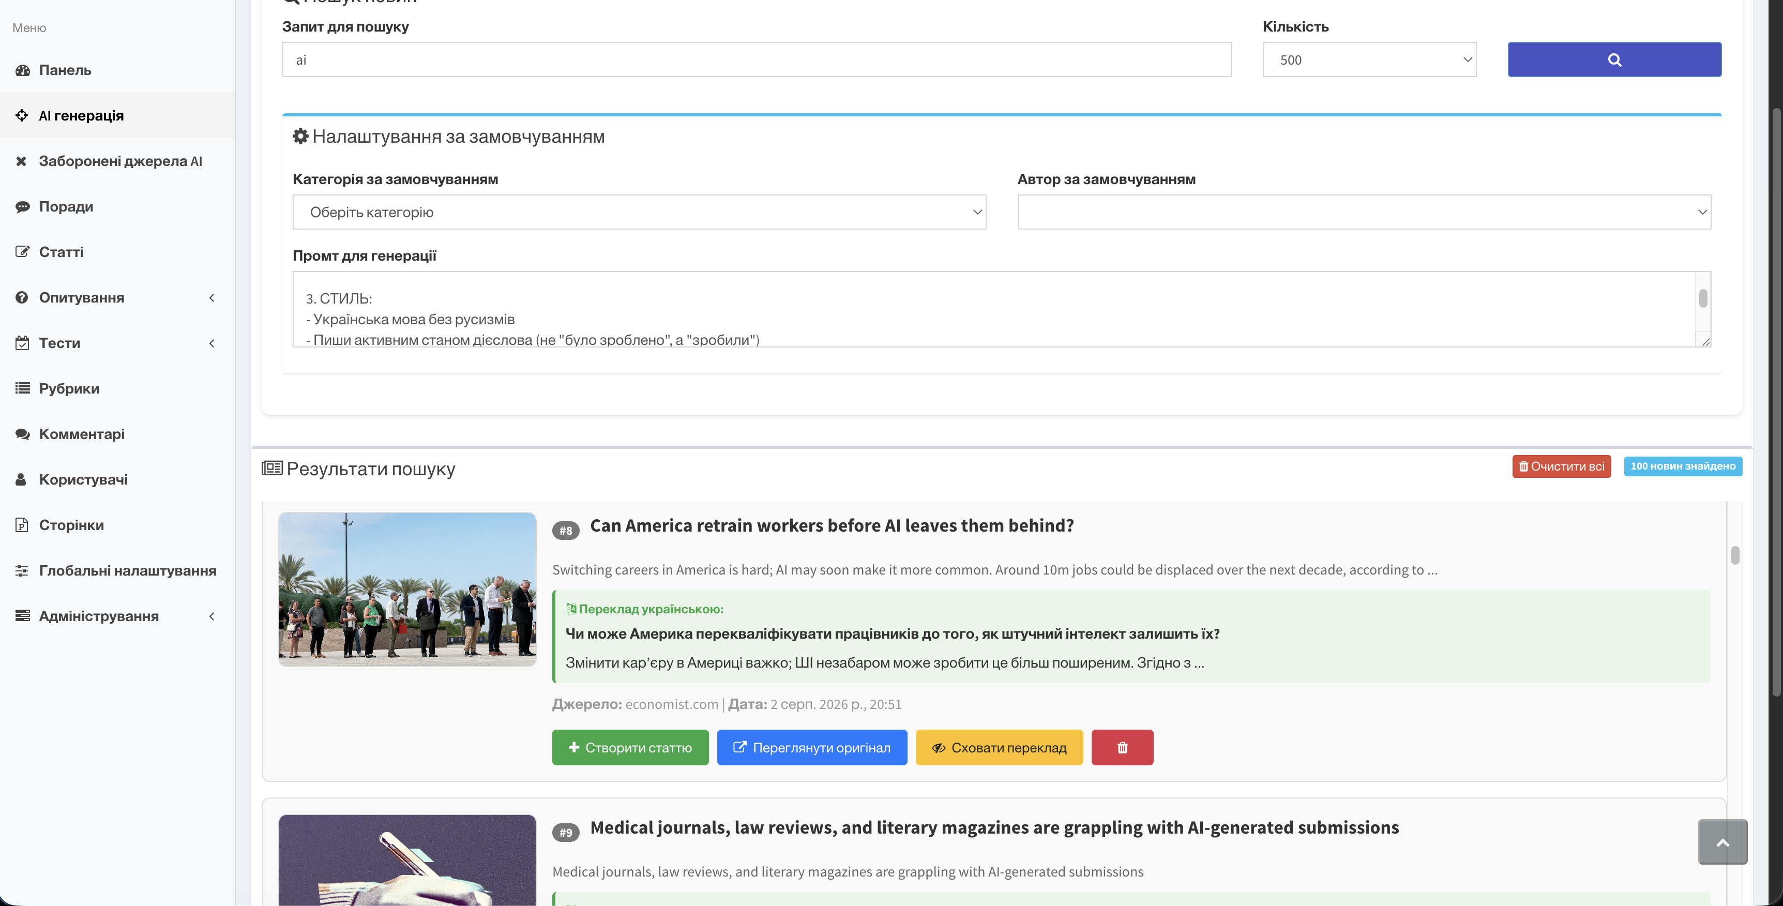The height and width of the screenshot is (906, 1783).
Task: Open the Категорія за замовчуванням dropdown
Action: [x=639, y=213]
